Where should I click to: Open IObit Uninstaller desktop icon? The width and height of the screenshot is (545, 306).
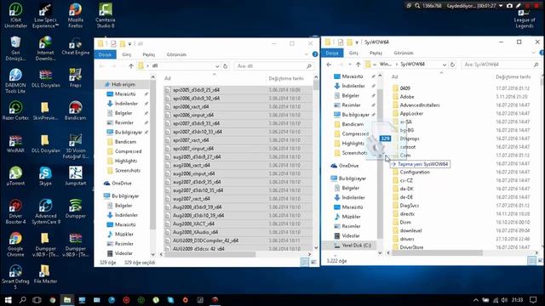15,15
